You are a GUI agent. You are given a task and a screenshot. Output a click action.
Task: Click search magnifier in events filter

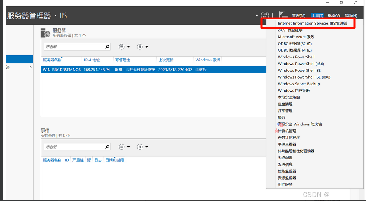(107, 147)
